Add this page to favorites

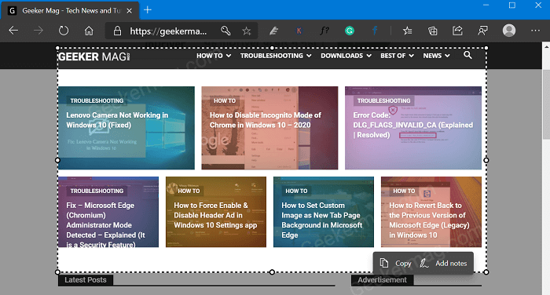[x=247, y=31]
